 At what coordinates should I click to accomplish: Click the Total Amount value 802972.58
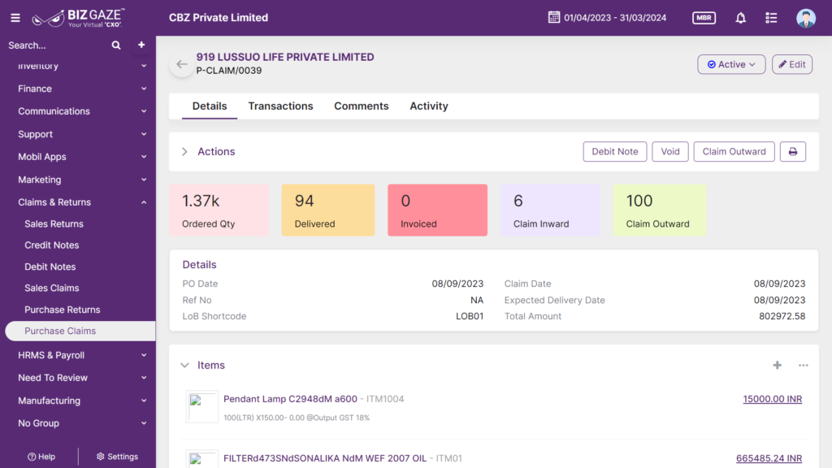pyautogui.click(x=782, y=316)
